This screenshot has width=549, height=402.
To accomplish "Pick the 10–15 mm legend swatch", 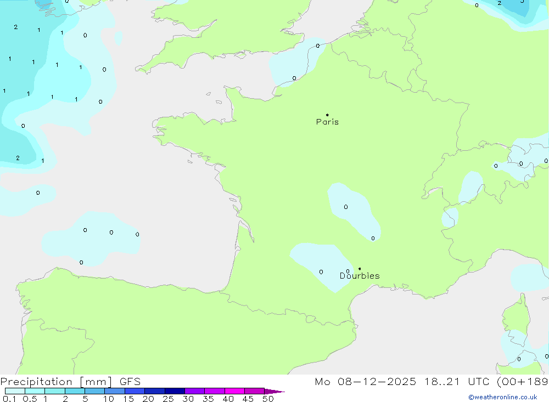I will click(115, 391).
